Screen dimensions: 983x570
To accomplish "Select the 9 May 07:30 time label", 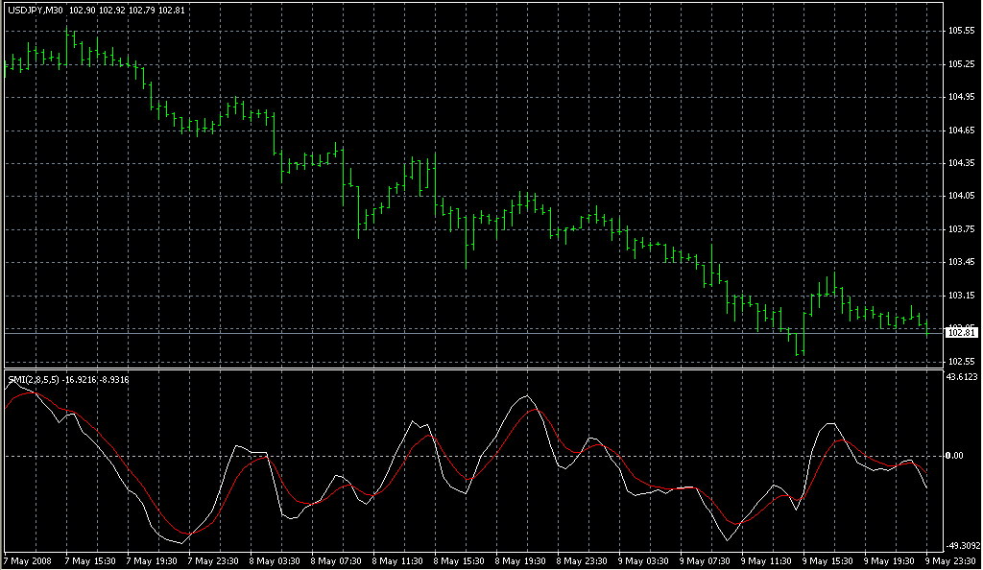I will click(x=707, y=560).
